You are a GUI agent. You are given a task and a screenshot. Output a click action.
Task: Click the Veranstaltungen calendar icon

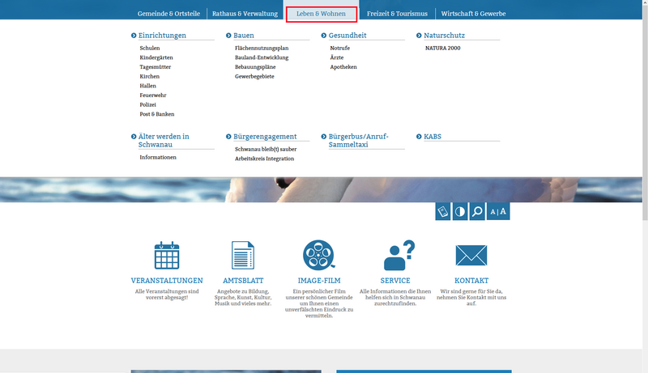click(166, 255)
